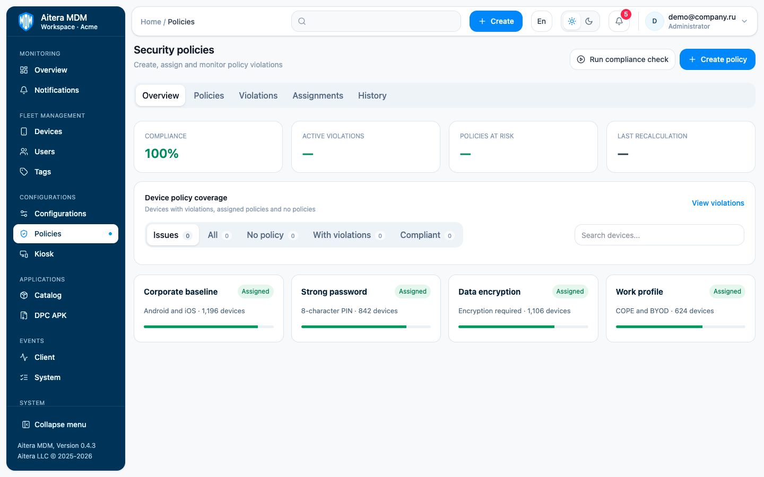Toggle the En language button

(542, 21)
